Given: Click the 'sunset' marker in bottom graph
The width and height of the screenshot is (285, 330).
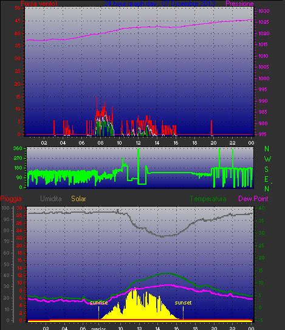Looking at the screenshot, I should pos(183,303).
